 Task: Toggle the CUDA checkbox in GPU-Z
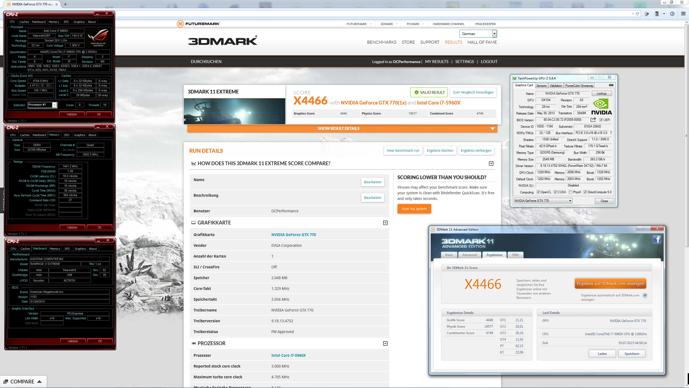point(555,192)
